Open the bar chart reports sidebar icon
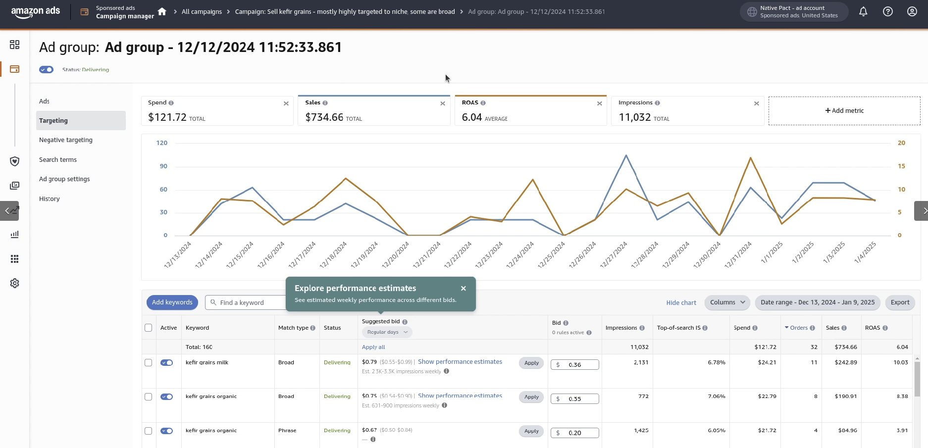Image resolution: width=928 pixels, height=448 pixels. coord(15,234)
